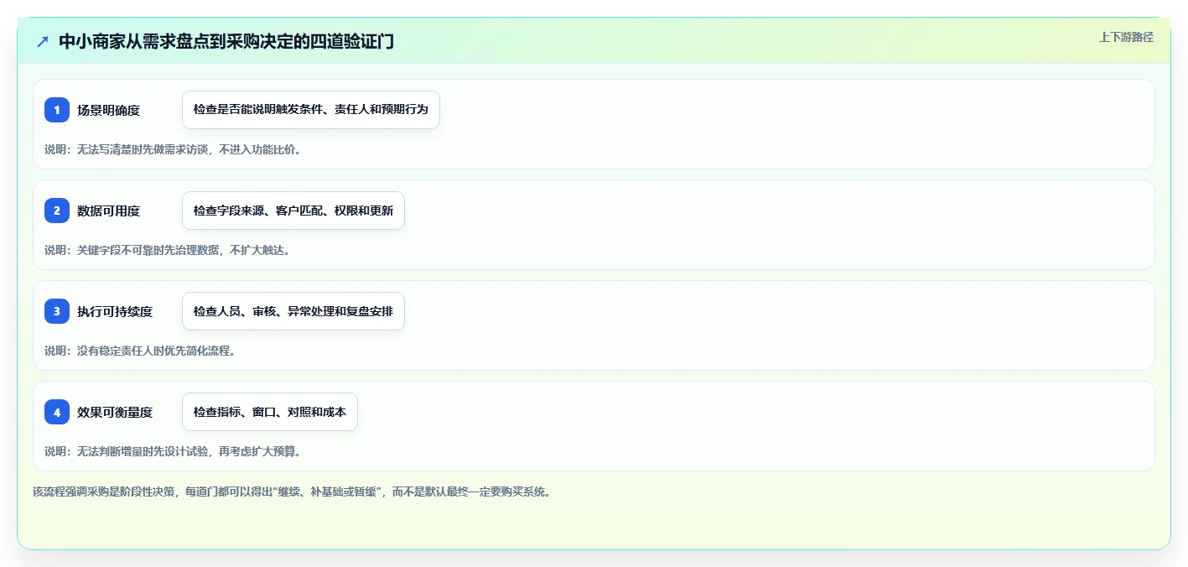
Task: Click the 检查字段来源、客户匹配、权限和更新 chip
Action: pos(293,211)
